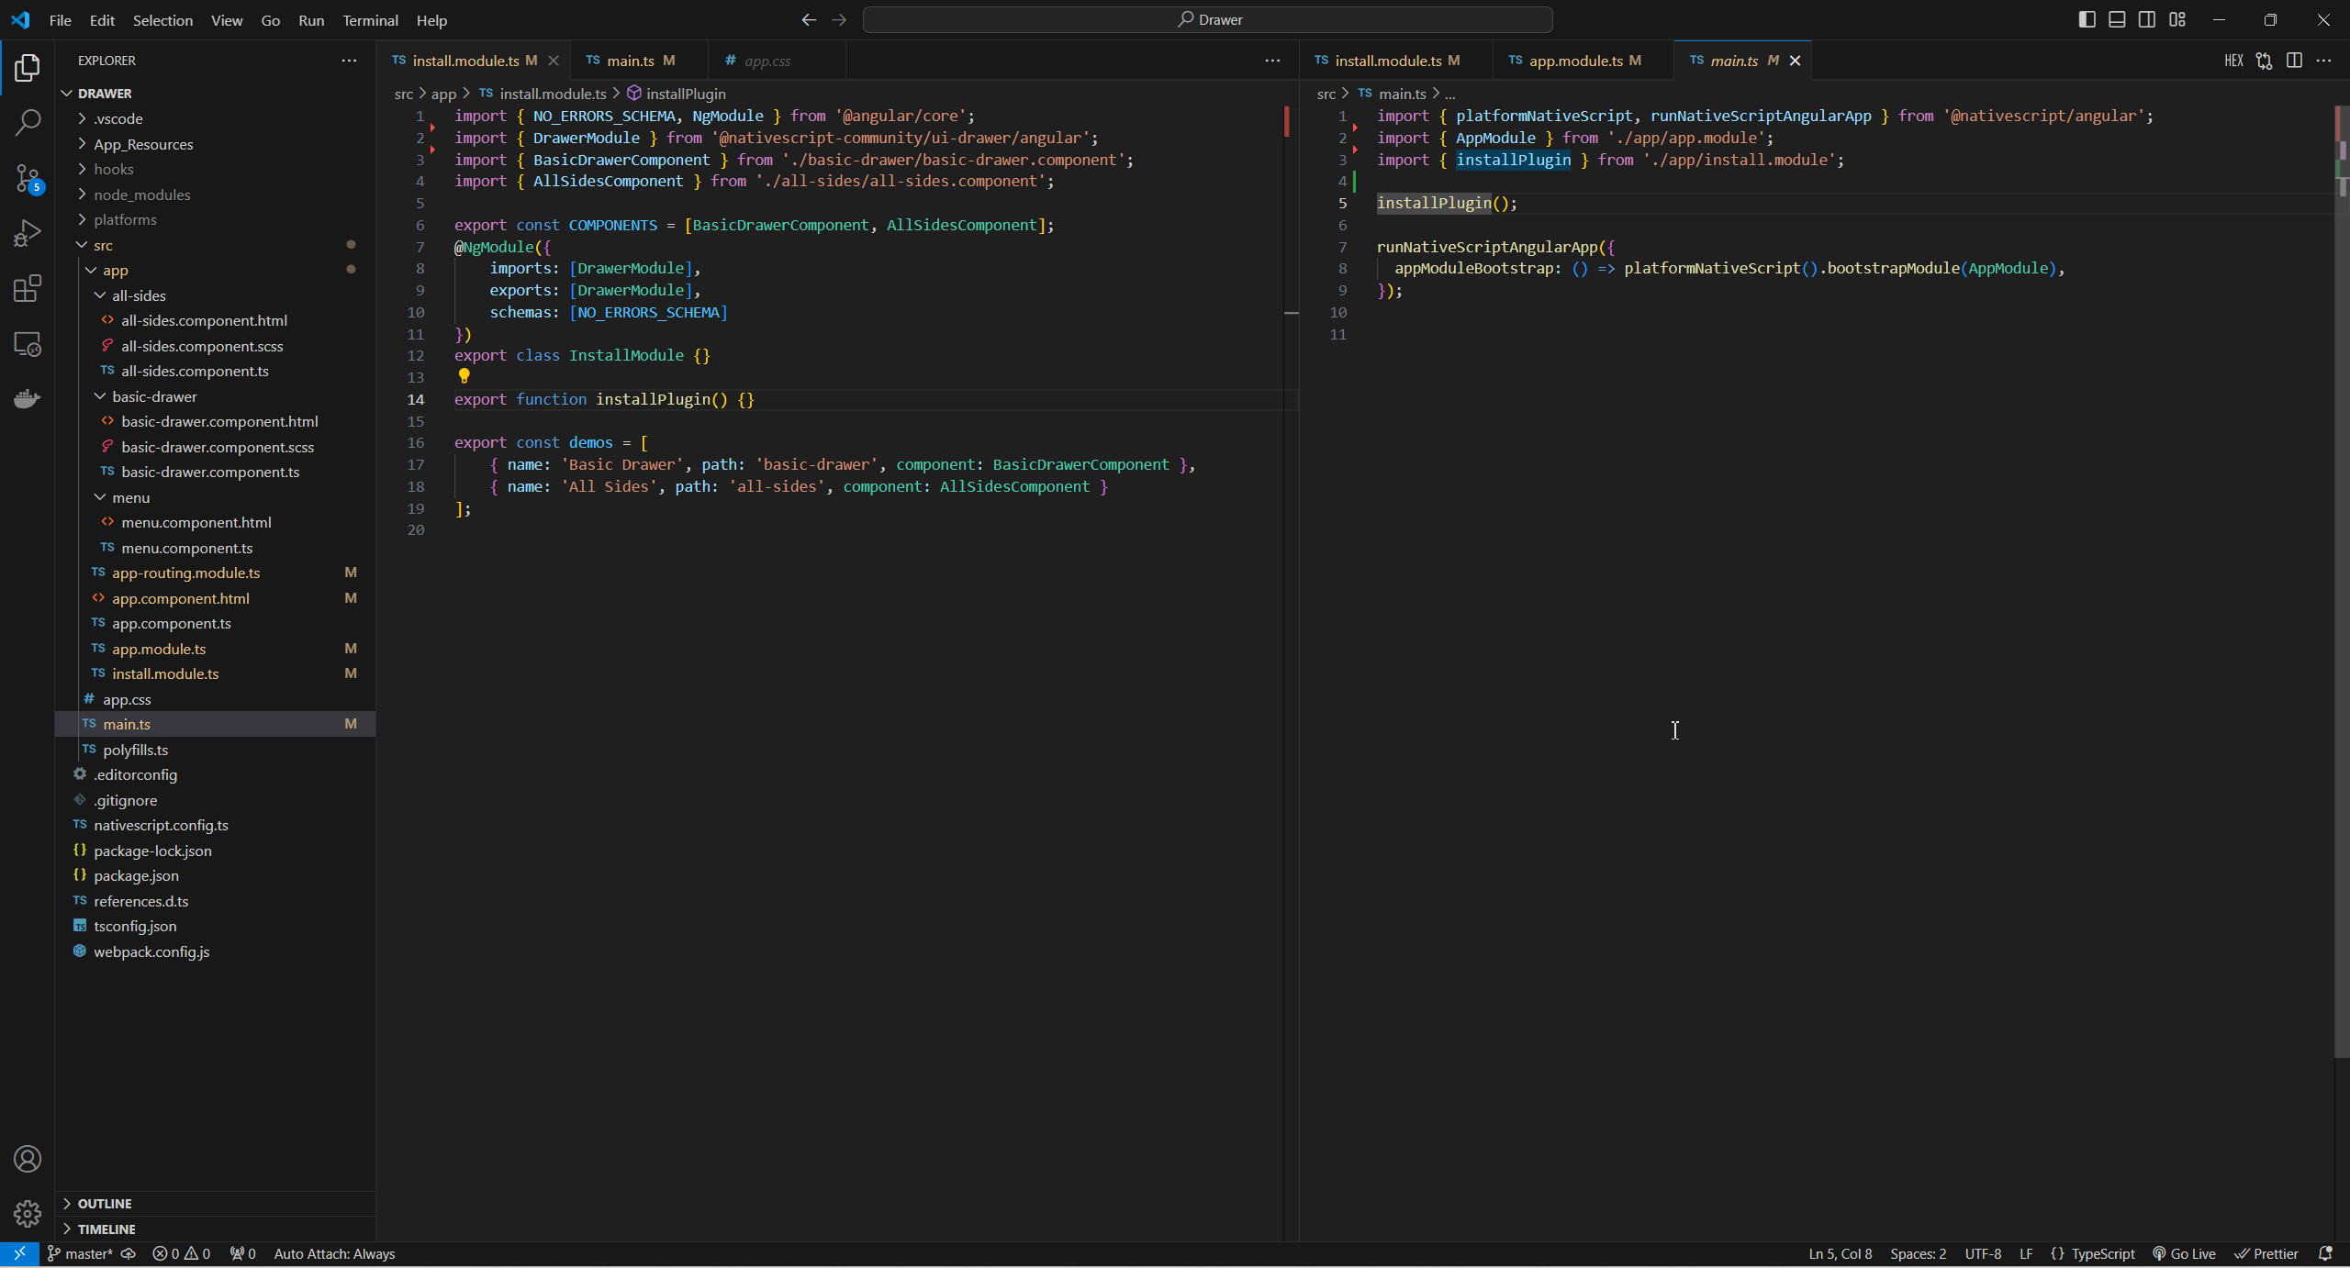Open the Docker view icon
Screen dimensions: 2350x1268
[x=28, y=398]
